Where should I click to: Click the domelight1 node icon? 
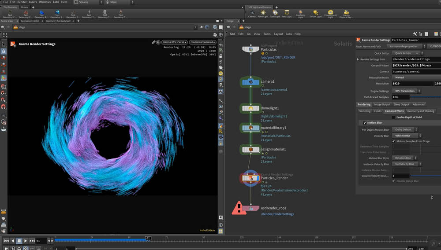pyautogui.click(x=250, y=108)
